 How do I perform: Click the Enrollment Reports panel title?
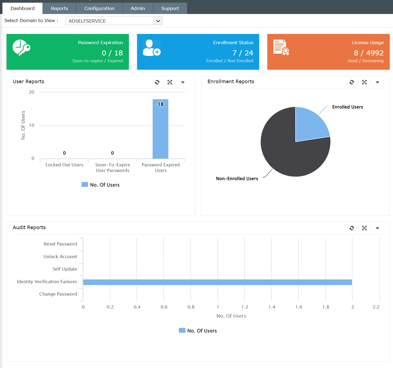(231, 82)
